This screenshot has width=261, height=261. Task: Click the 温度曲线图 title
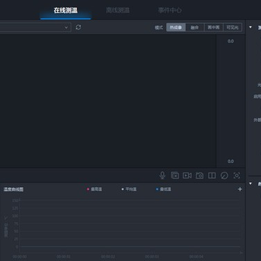pos(14,189)
